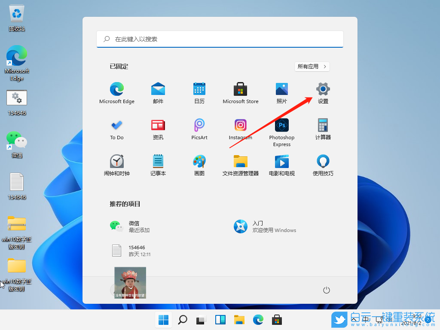Viewport: 440px width, 330px height.
Task: Open 电影和电视 (Movies & TV)
Action: pos(281,165)
